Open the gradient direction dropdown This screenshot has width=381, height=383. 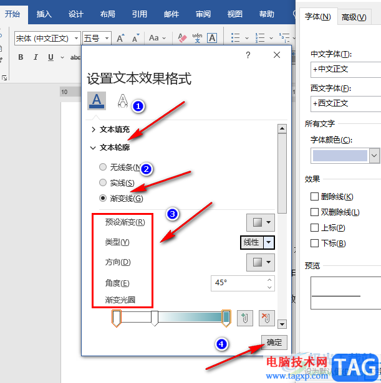point(261,262)
